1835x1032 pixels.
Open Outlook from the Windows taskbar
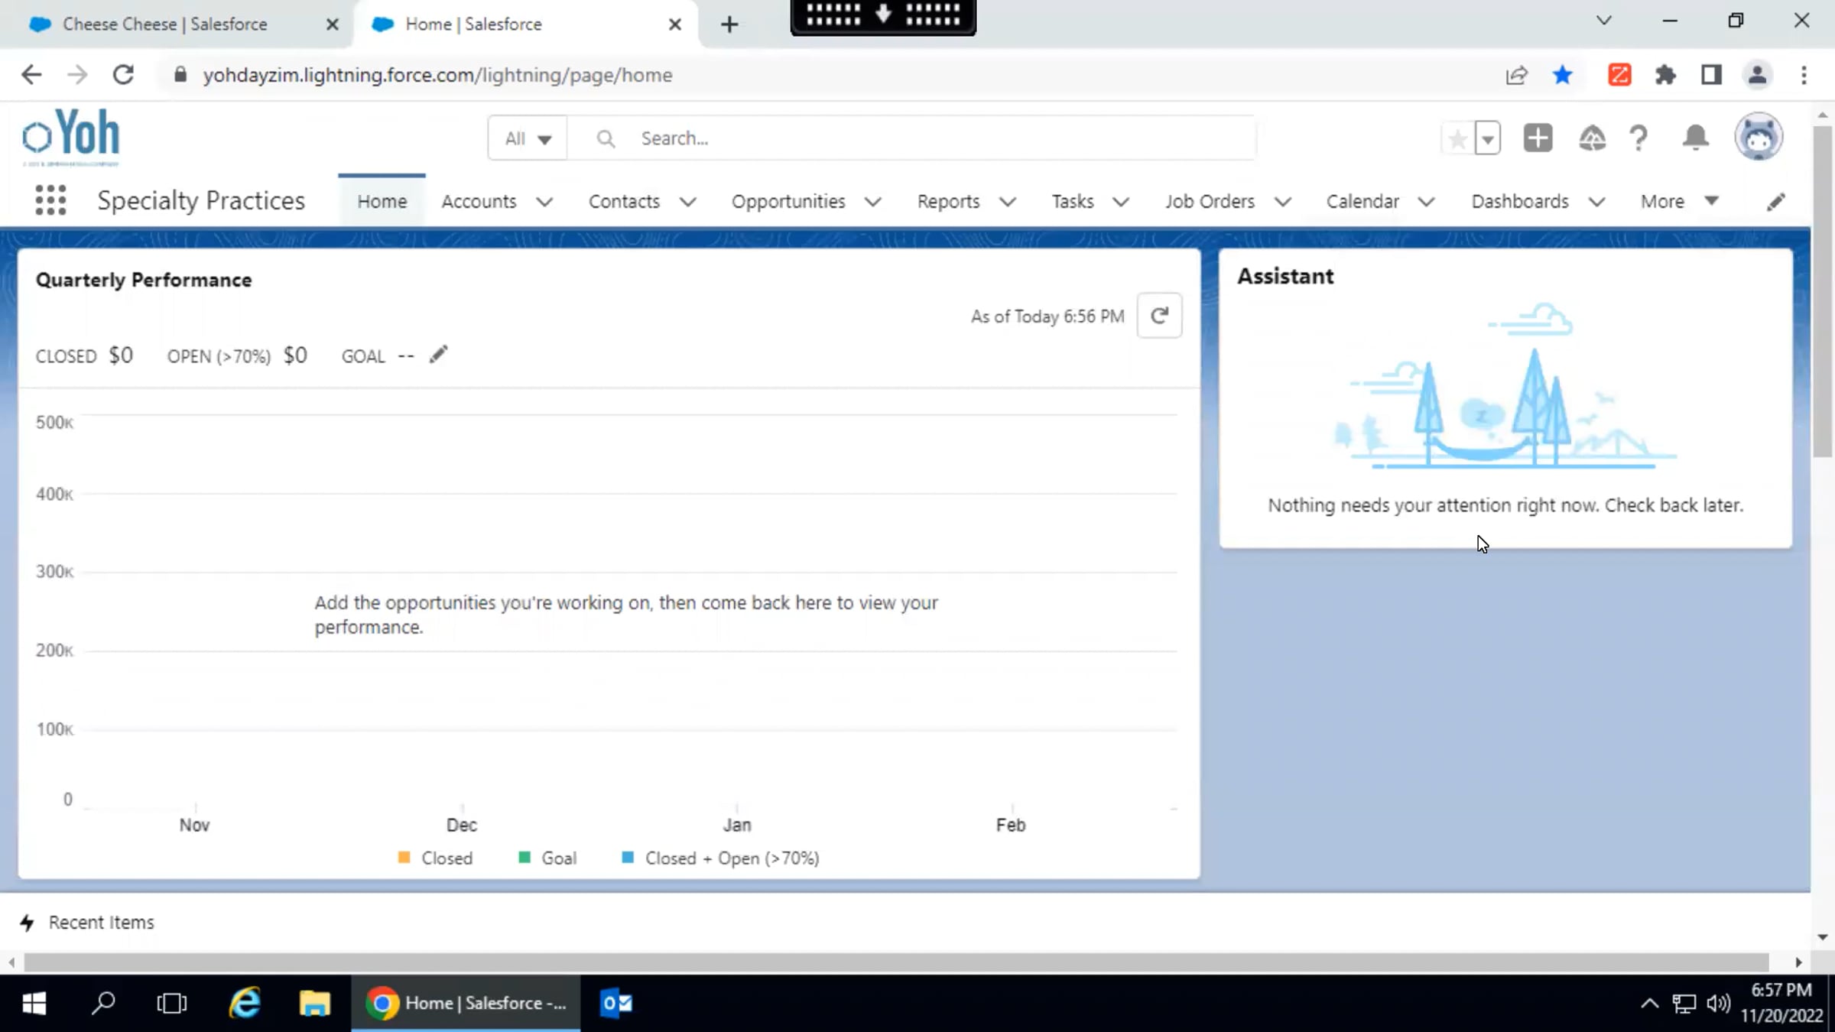click(x=616, y=1003)
